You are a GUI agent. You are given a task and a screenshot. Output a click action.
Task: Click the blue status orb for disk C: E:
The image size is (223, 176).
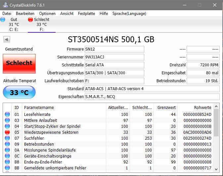point(3,19)
